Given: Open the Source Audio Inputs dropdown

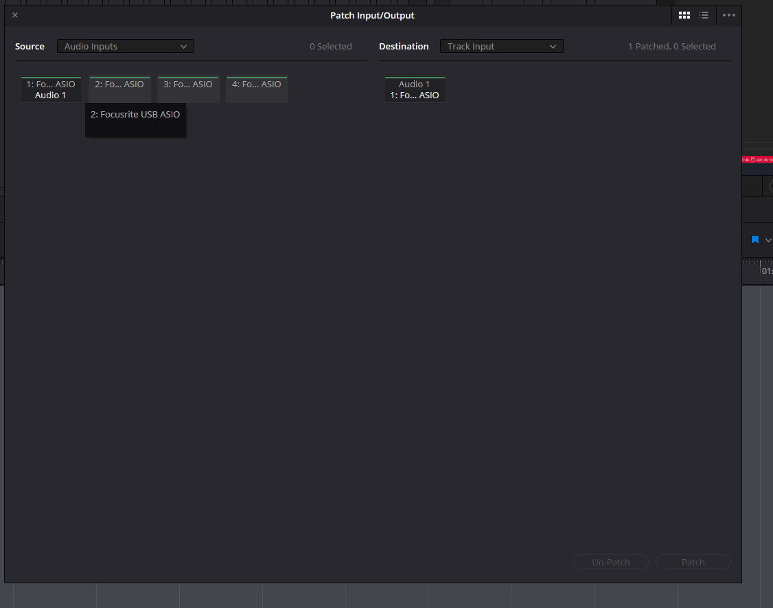Looking at the screenshot, I should (126, 46).
